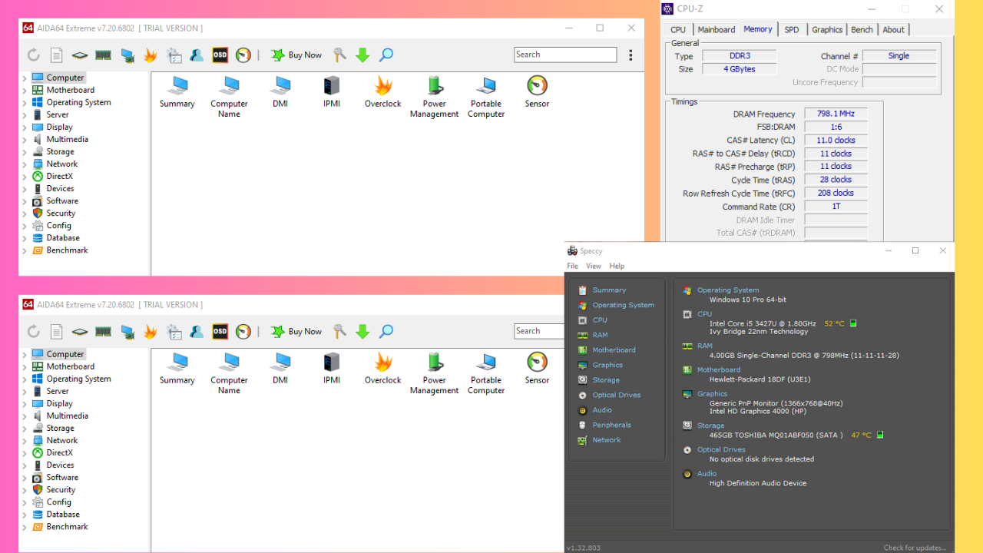Viewport: 983px width, 553px height.
Task: Click green download arrow in top AIDA64 toolbar
Action: (363, 55)
